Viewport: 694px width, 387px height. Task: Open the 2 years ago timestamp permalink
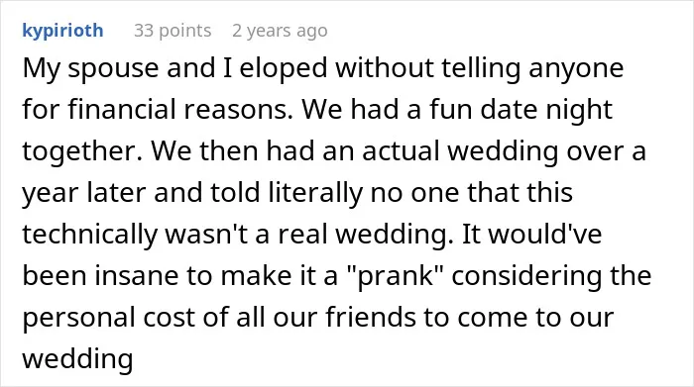point(280,31)
